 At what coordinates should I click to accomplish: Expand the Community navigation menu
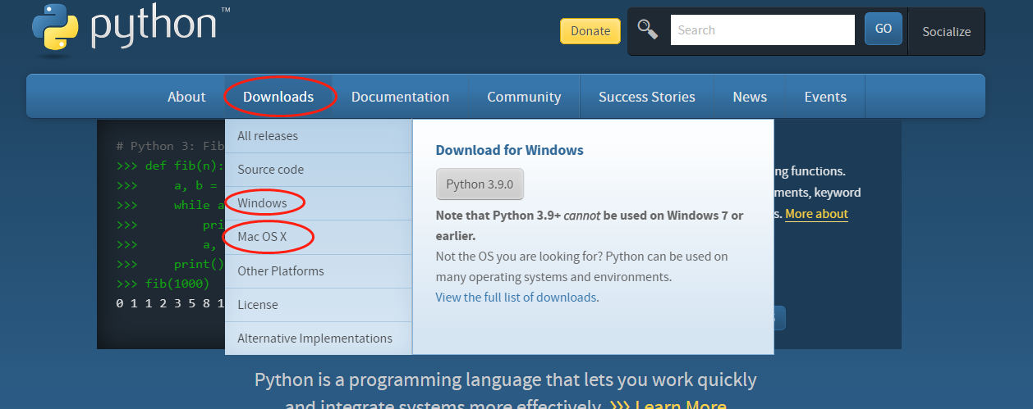click(524, 97)
